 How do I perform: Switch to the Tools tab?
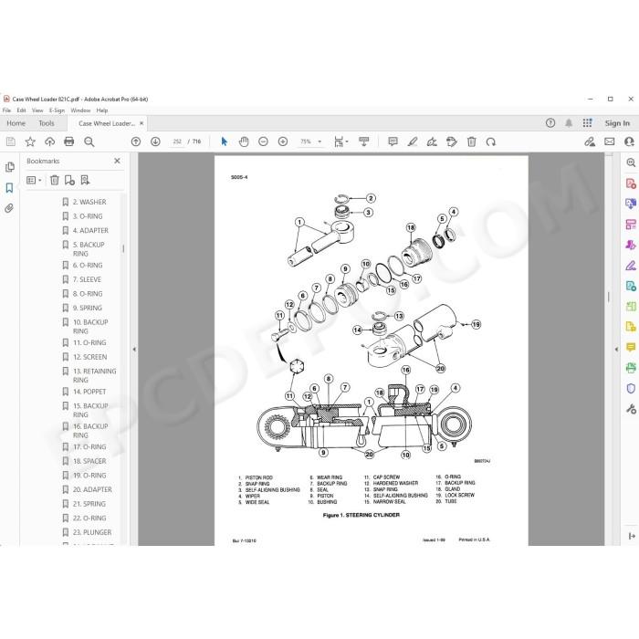coord(47,123)
